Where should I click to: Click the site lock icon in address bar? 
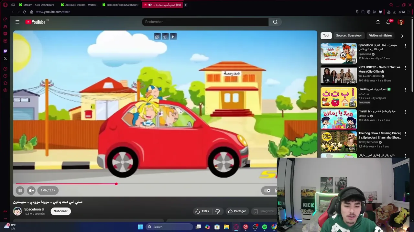pyautogui.click(x=31, y=12)
